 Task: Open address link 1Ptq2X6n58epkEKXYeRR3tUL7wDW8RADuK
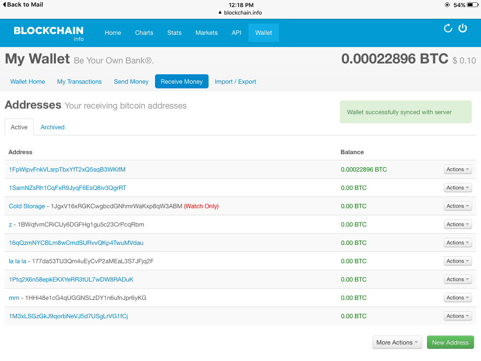click(x=71, y=280)
